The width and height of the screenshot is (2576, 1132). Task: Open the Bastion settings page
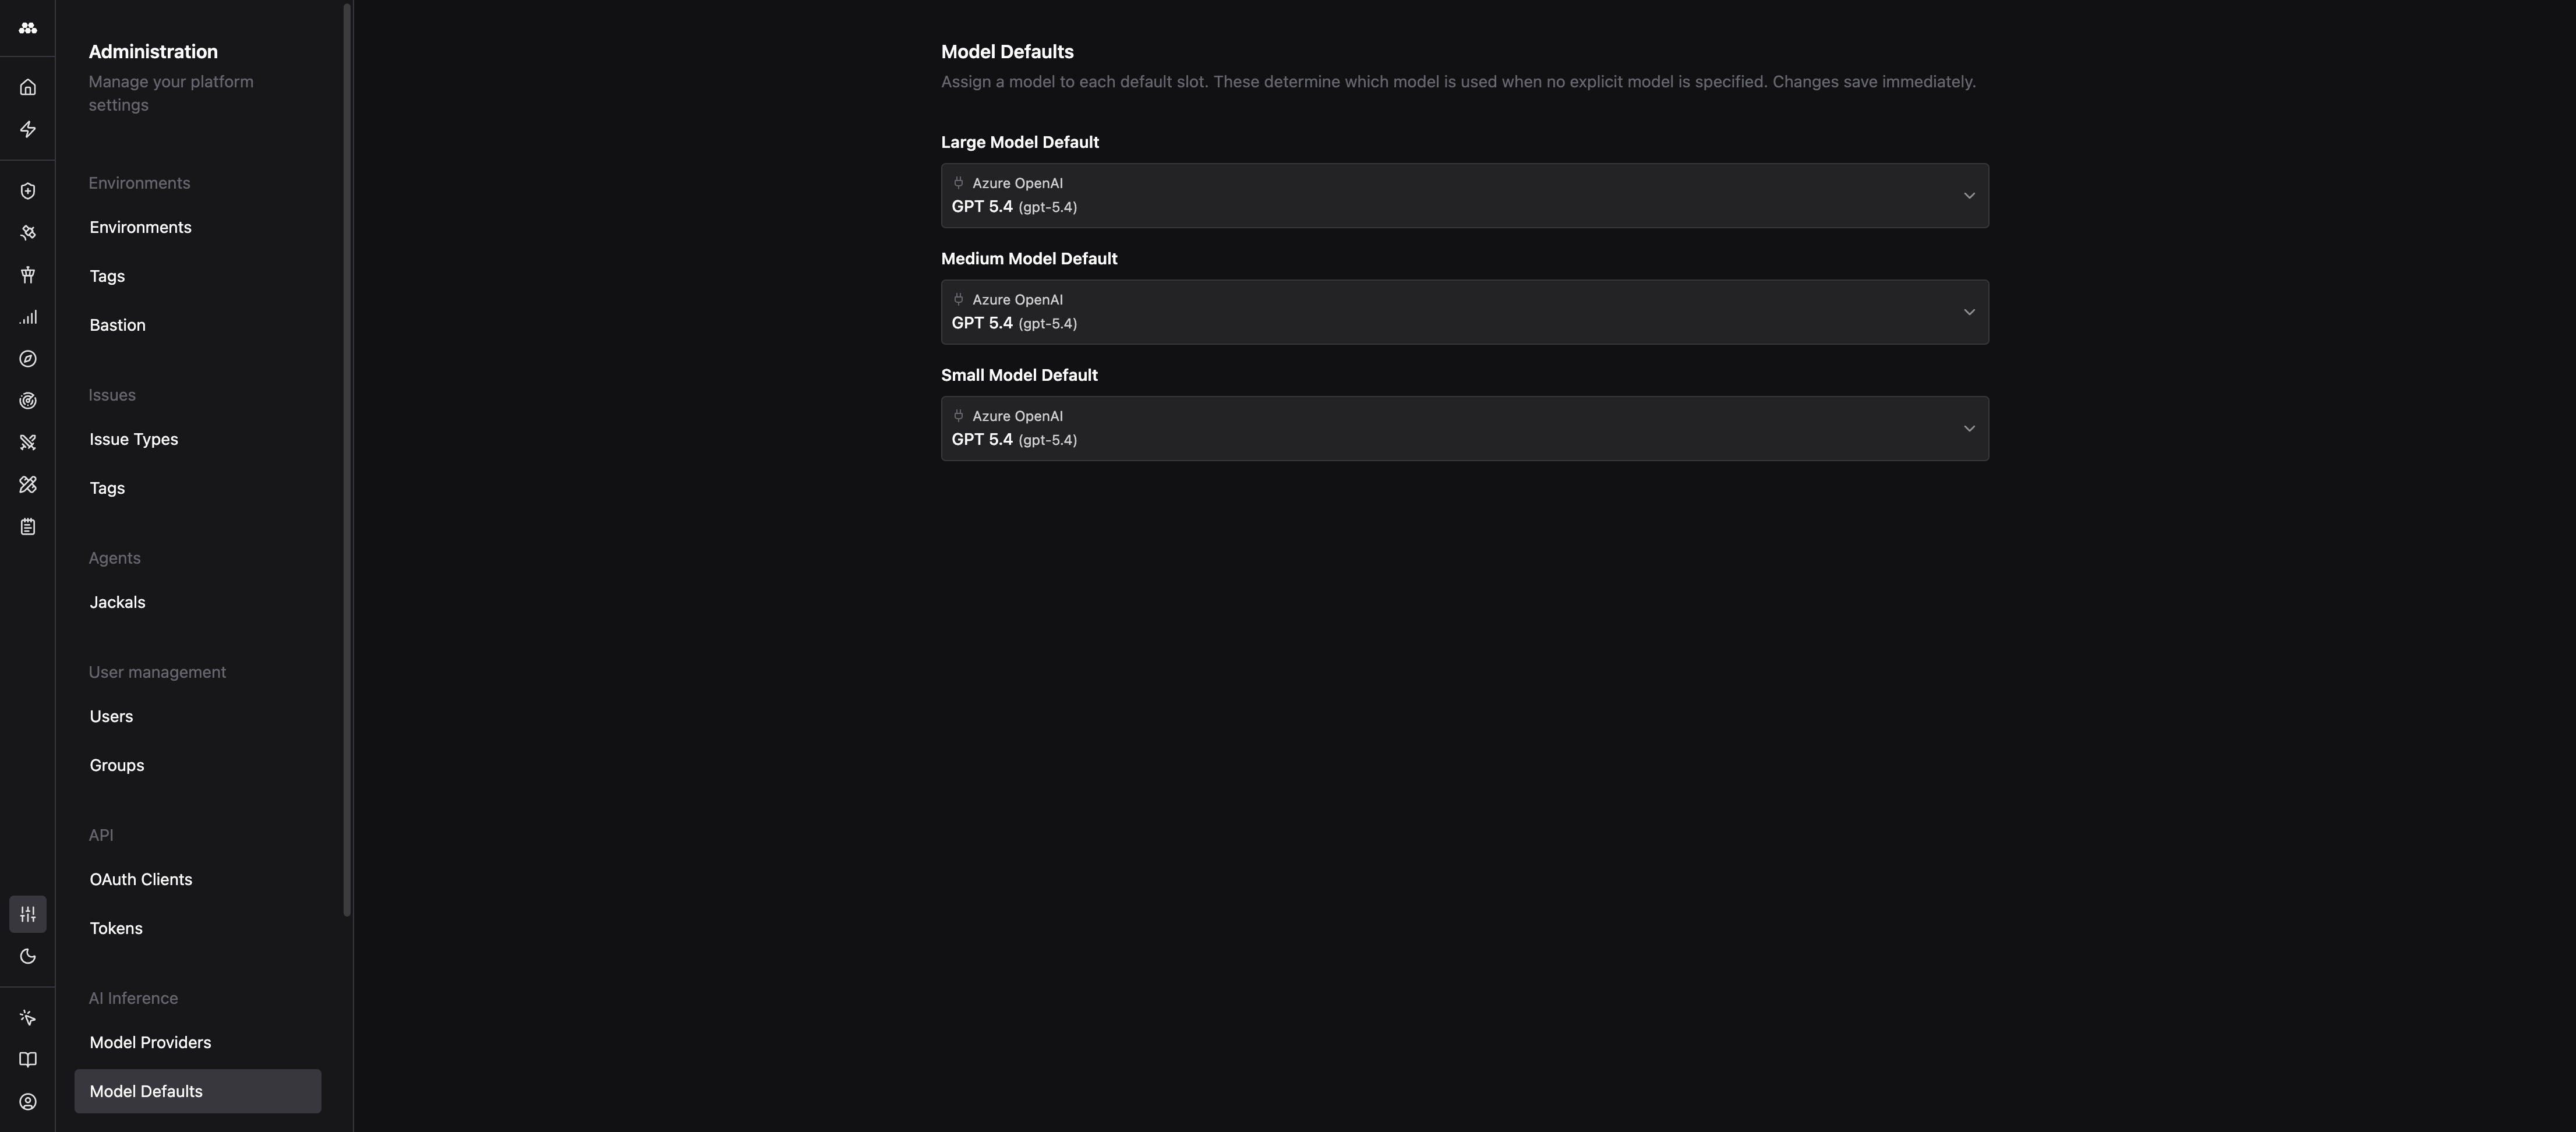pos(117,324)
